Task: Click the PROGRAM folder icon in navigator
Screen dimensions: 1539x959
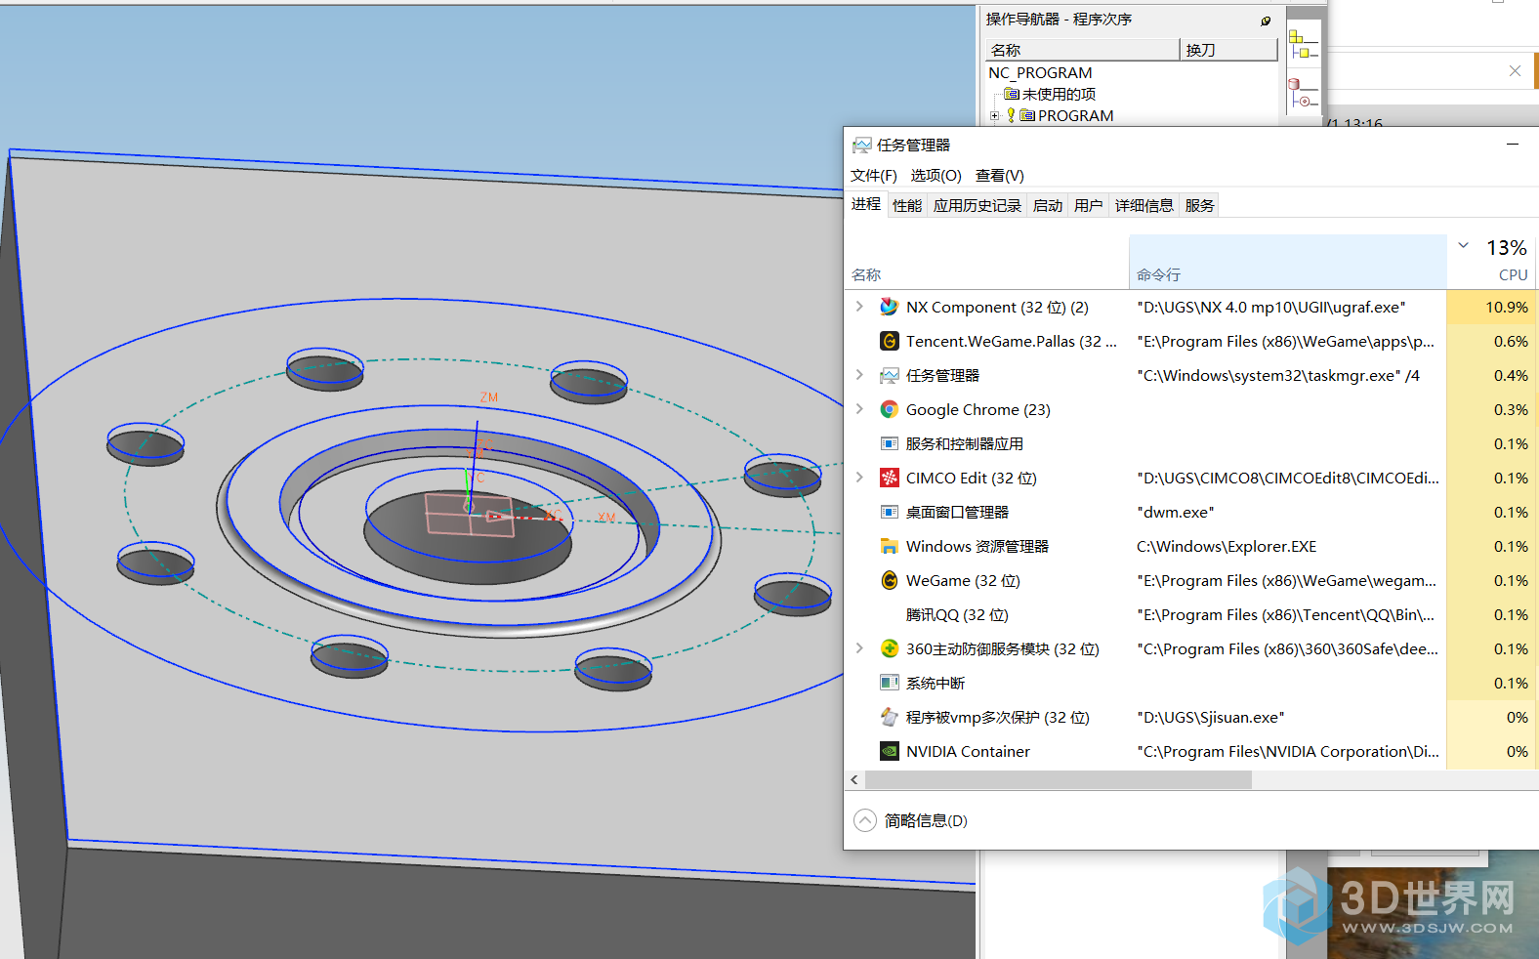Action: 1027,115
